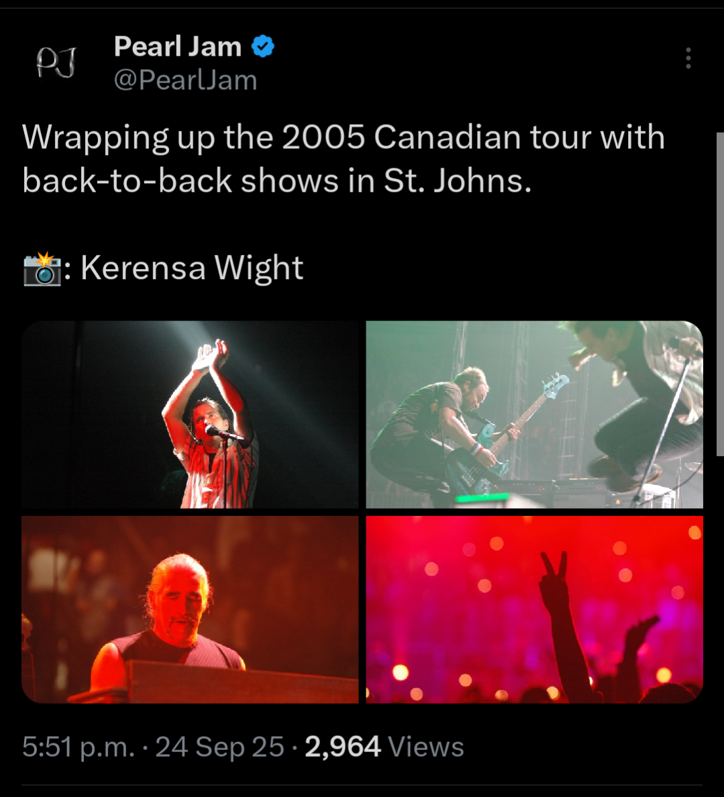Click the camera flash emoji
The height and width of the screenshot is (797, 724).
point(42,268)
